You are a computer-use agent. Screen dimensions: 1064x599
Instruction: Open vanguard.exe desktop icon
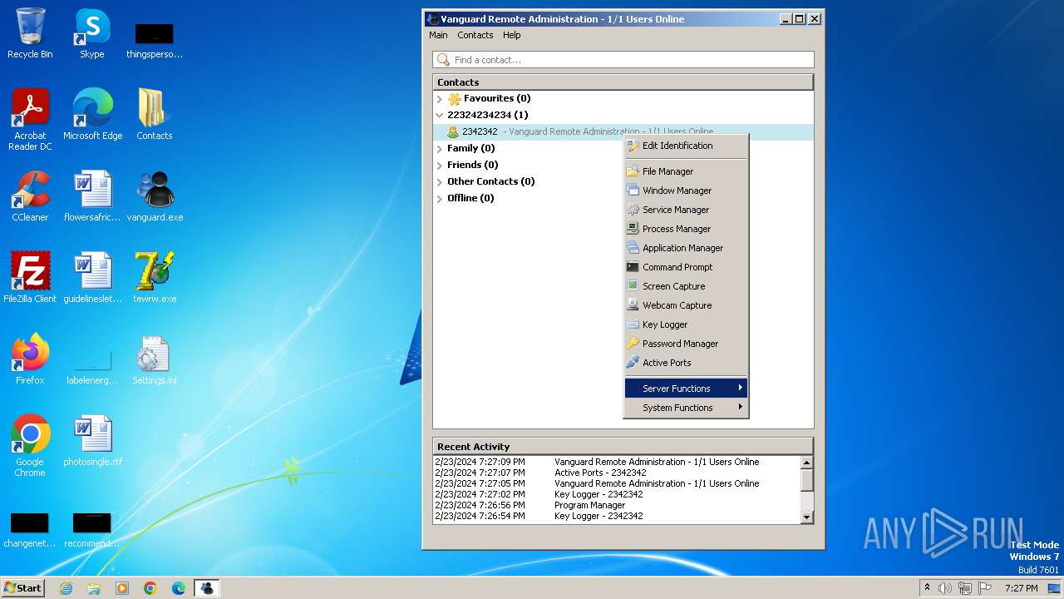pyautogui.click(x=155, y=196)
